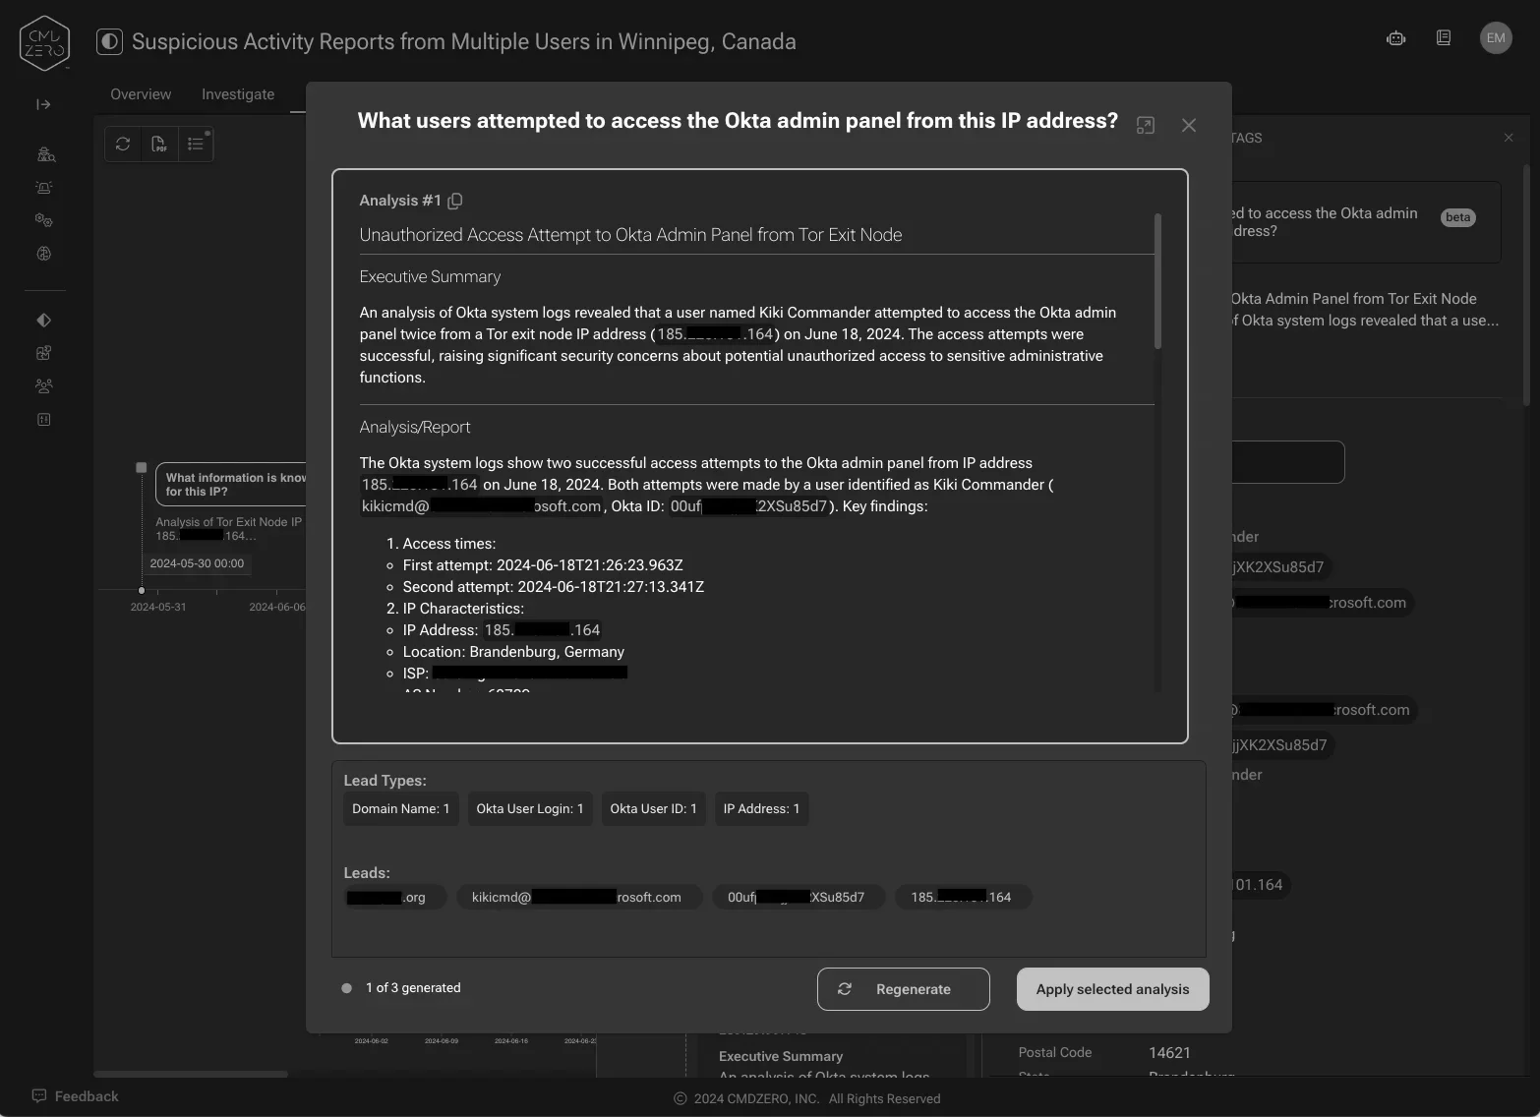
Task: Click the 00uf Okta ID lead chip
Action: pyautogui.click(x=798, y=897)
